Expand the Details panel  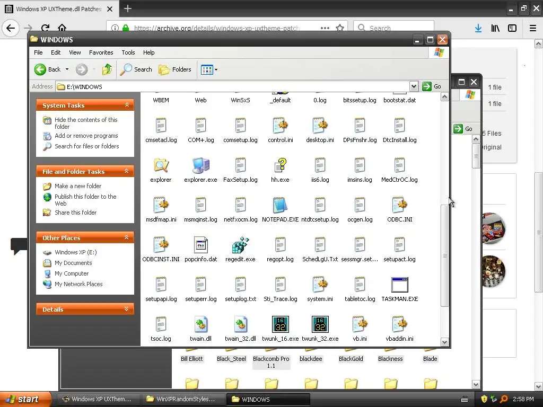click(127, 309)
